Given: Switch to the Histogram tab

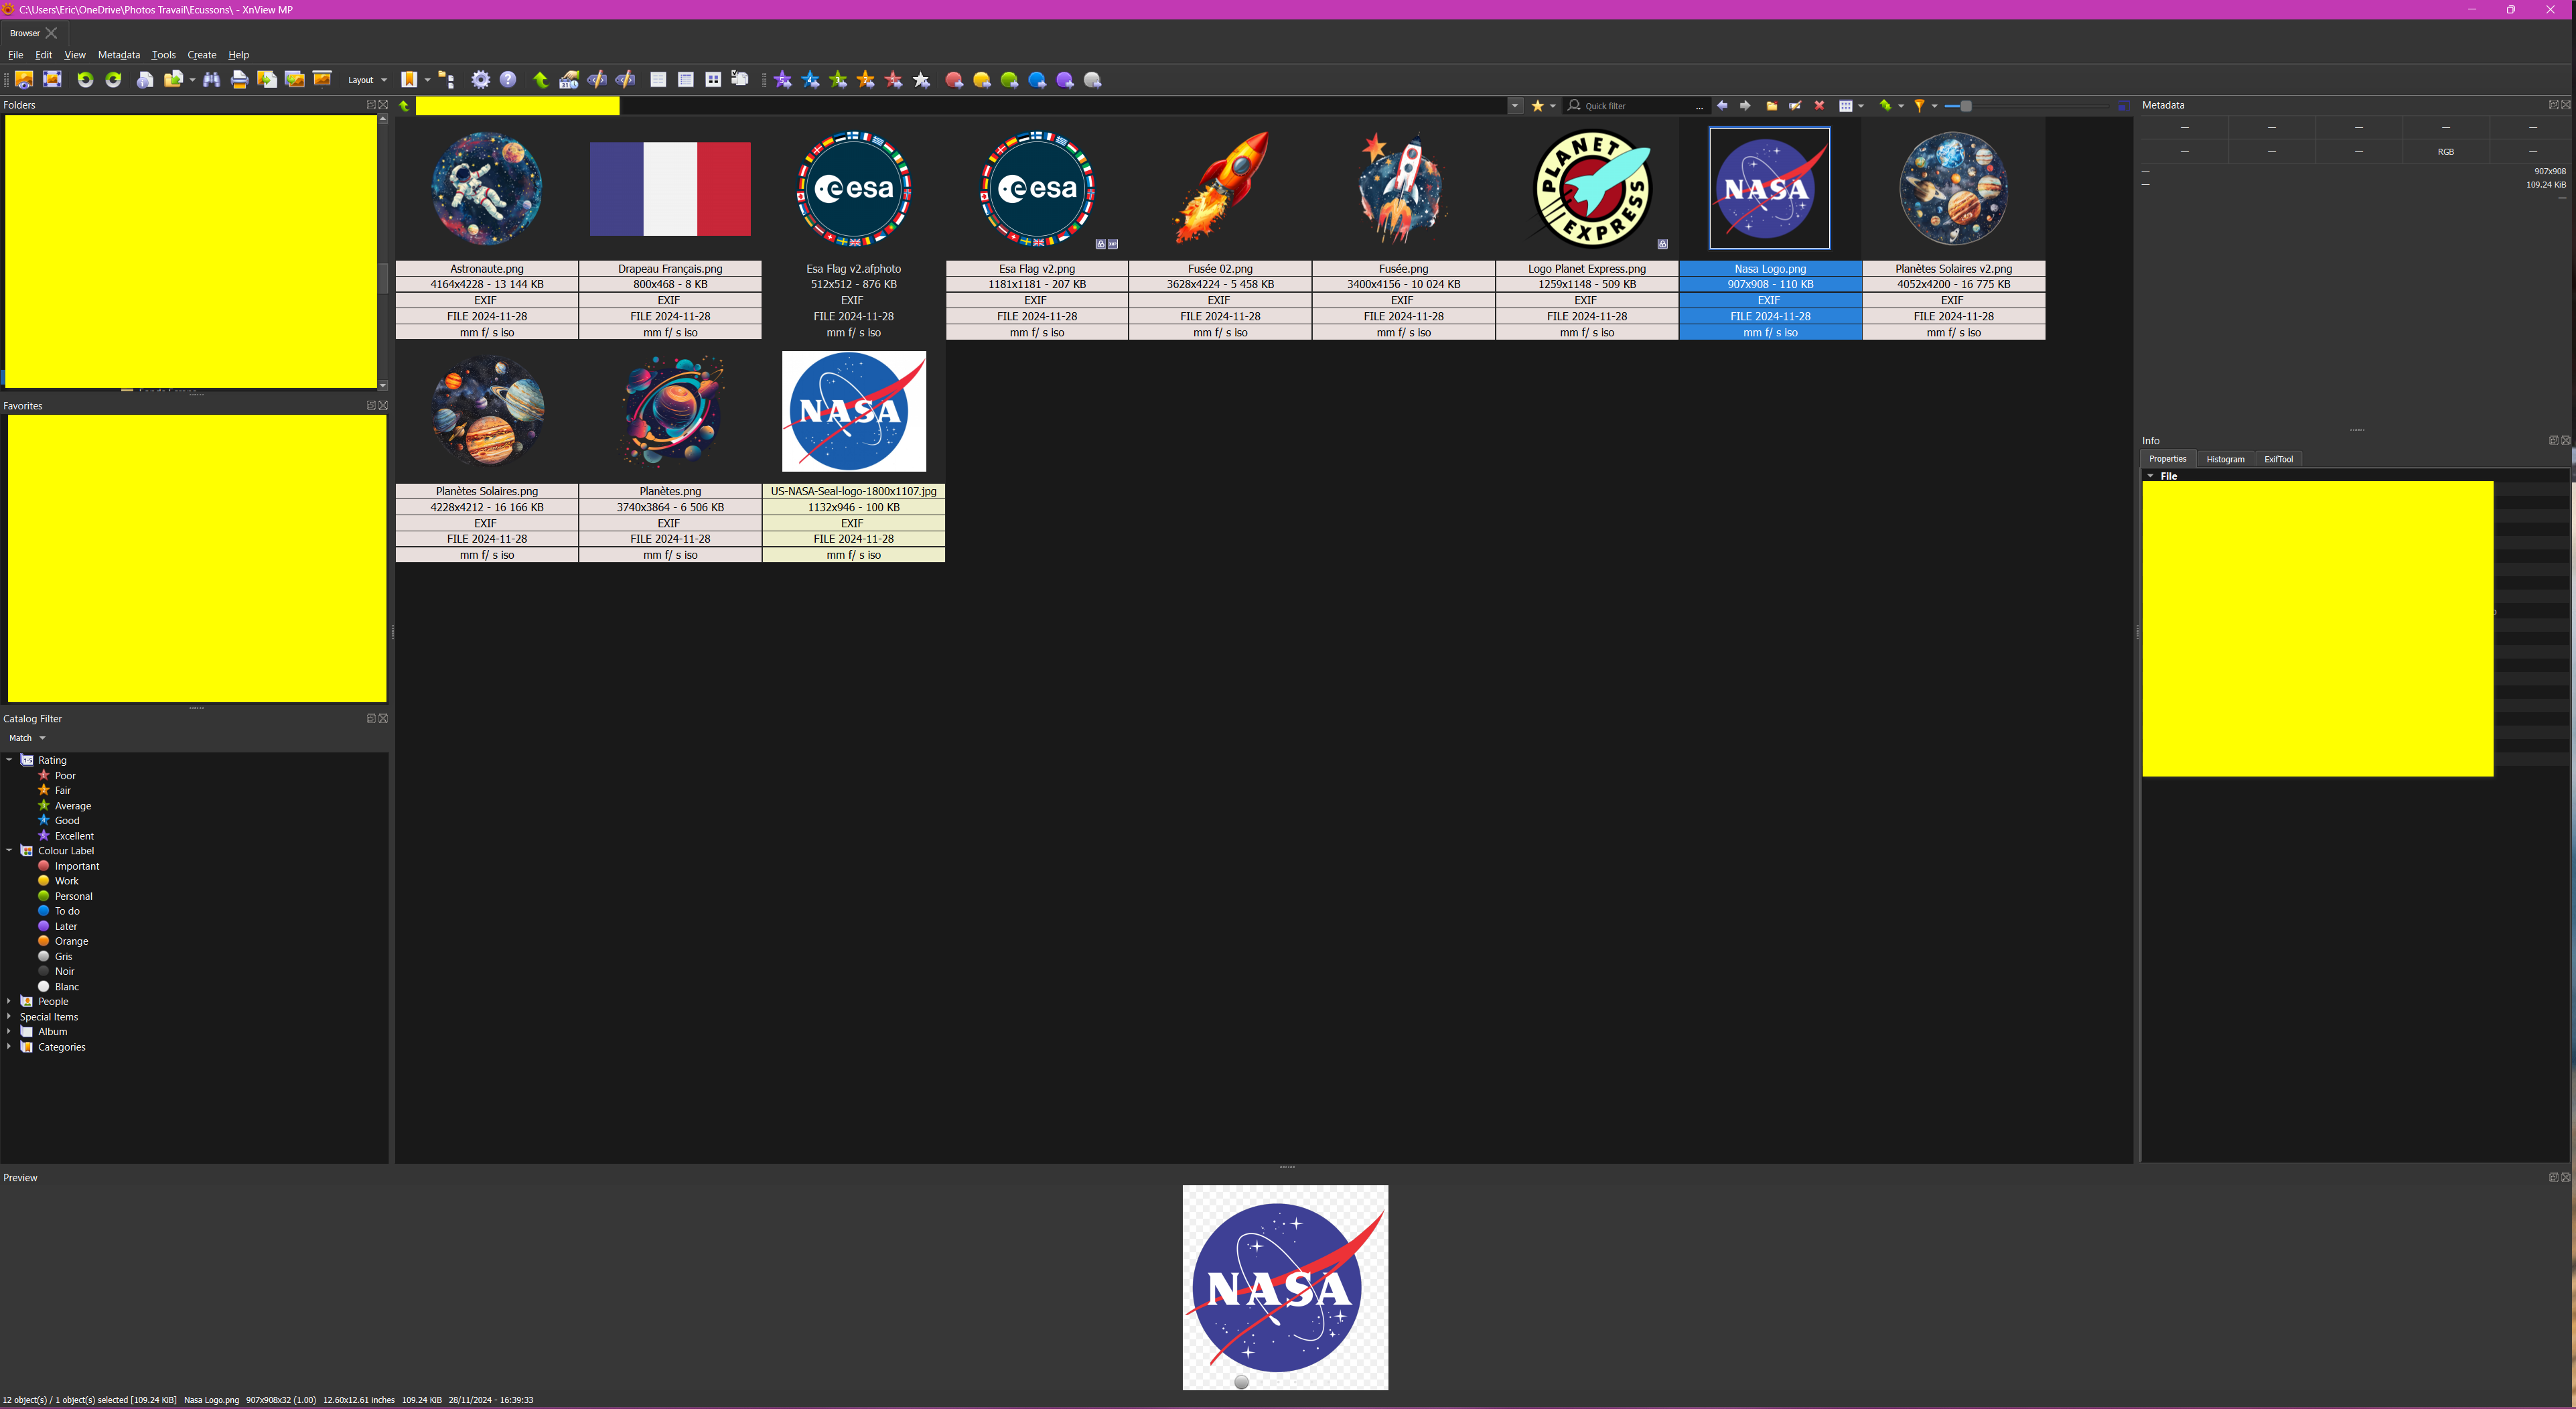Looking at the screenshot, I should tap(2225, 459).
